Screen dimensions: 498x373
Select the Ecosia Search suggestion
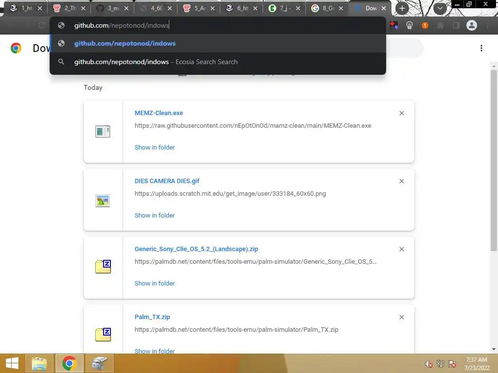click(218, 62)
